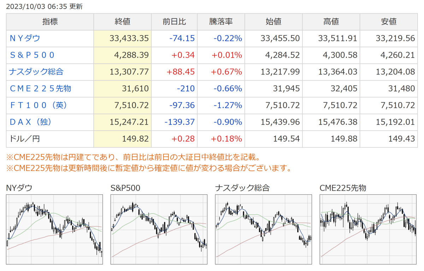
Task: Open the S&P500 index link
Action: coord(32,55)
